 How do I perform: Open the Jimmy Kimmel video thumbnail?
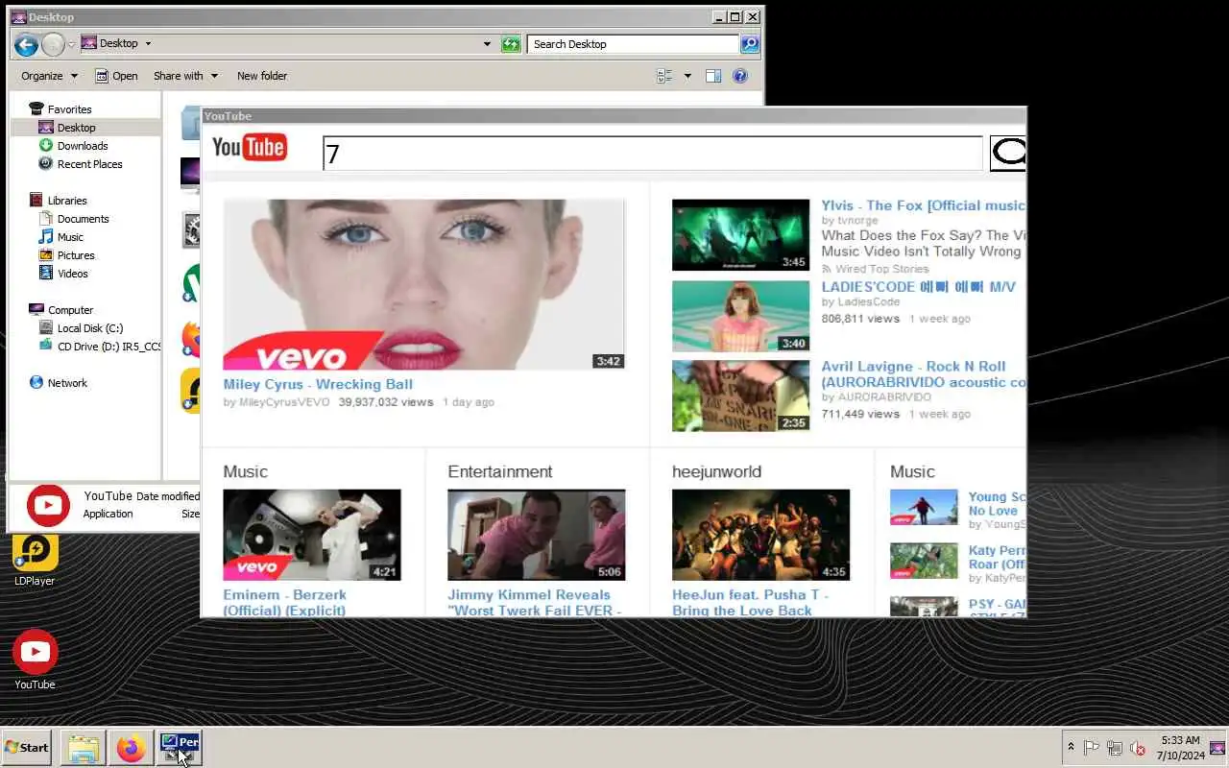click(536, 535)
